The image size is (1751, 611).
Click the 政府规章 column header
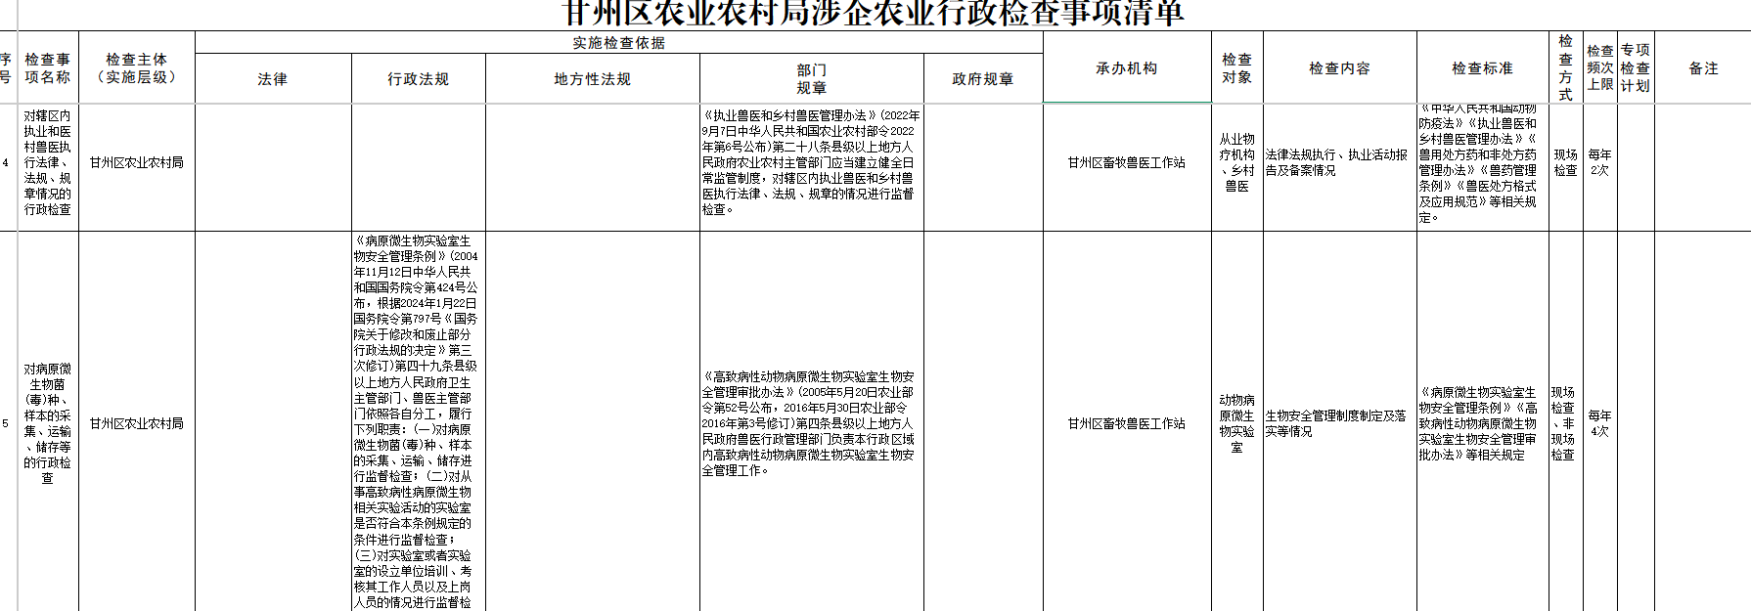coord(982,79)
